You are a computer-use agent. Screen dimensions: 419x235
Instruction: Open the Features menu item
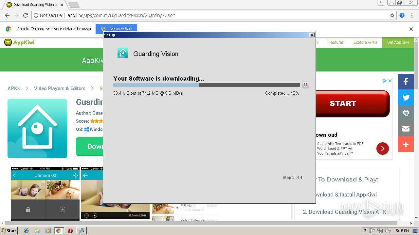pos(336,42)
